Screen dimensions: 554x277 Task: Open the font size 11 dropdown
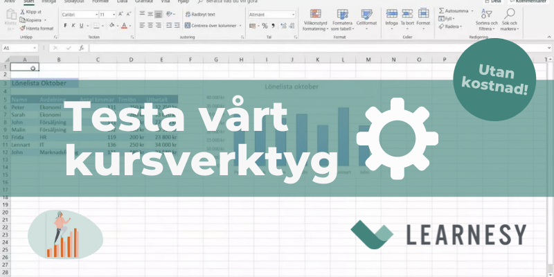[114, 15]
